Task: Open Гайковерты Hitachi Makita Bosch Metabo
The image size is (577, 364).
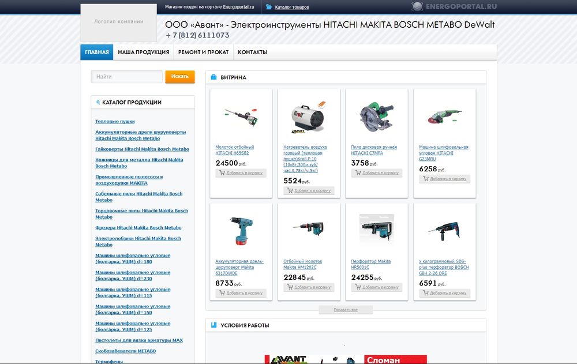Action: point(142,149)
